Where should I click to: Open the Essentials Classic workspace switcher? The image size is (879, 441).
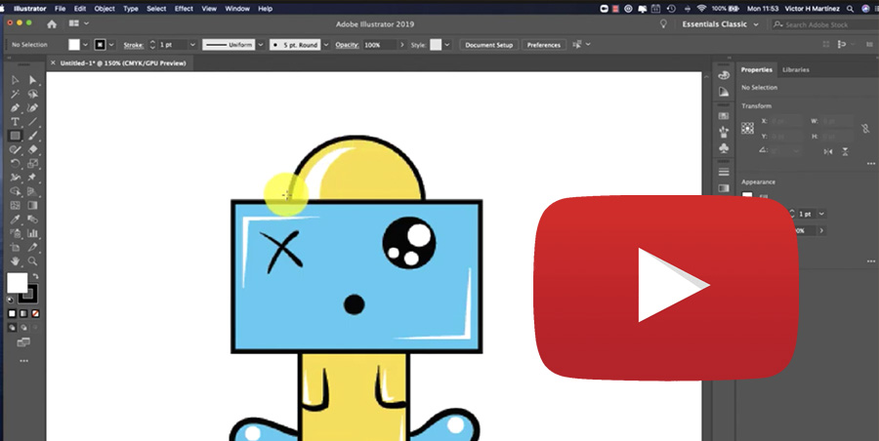click(x=720, y=24)
